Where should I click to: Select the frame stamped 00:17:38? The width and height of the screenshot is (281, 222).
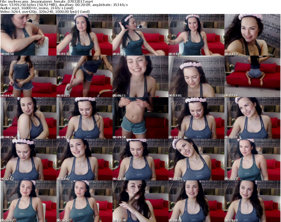pos(140,201)
